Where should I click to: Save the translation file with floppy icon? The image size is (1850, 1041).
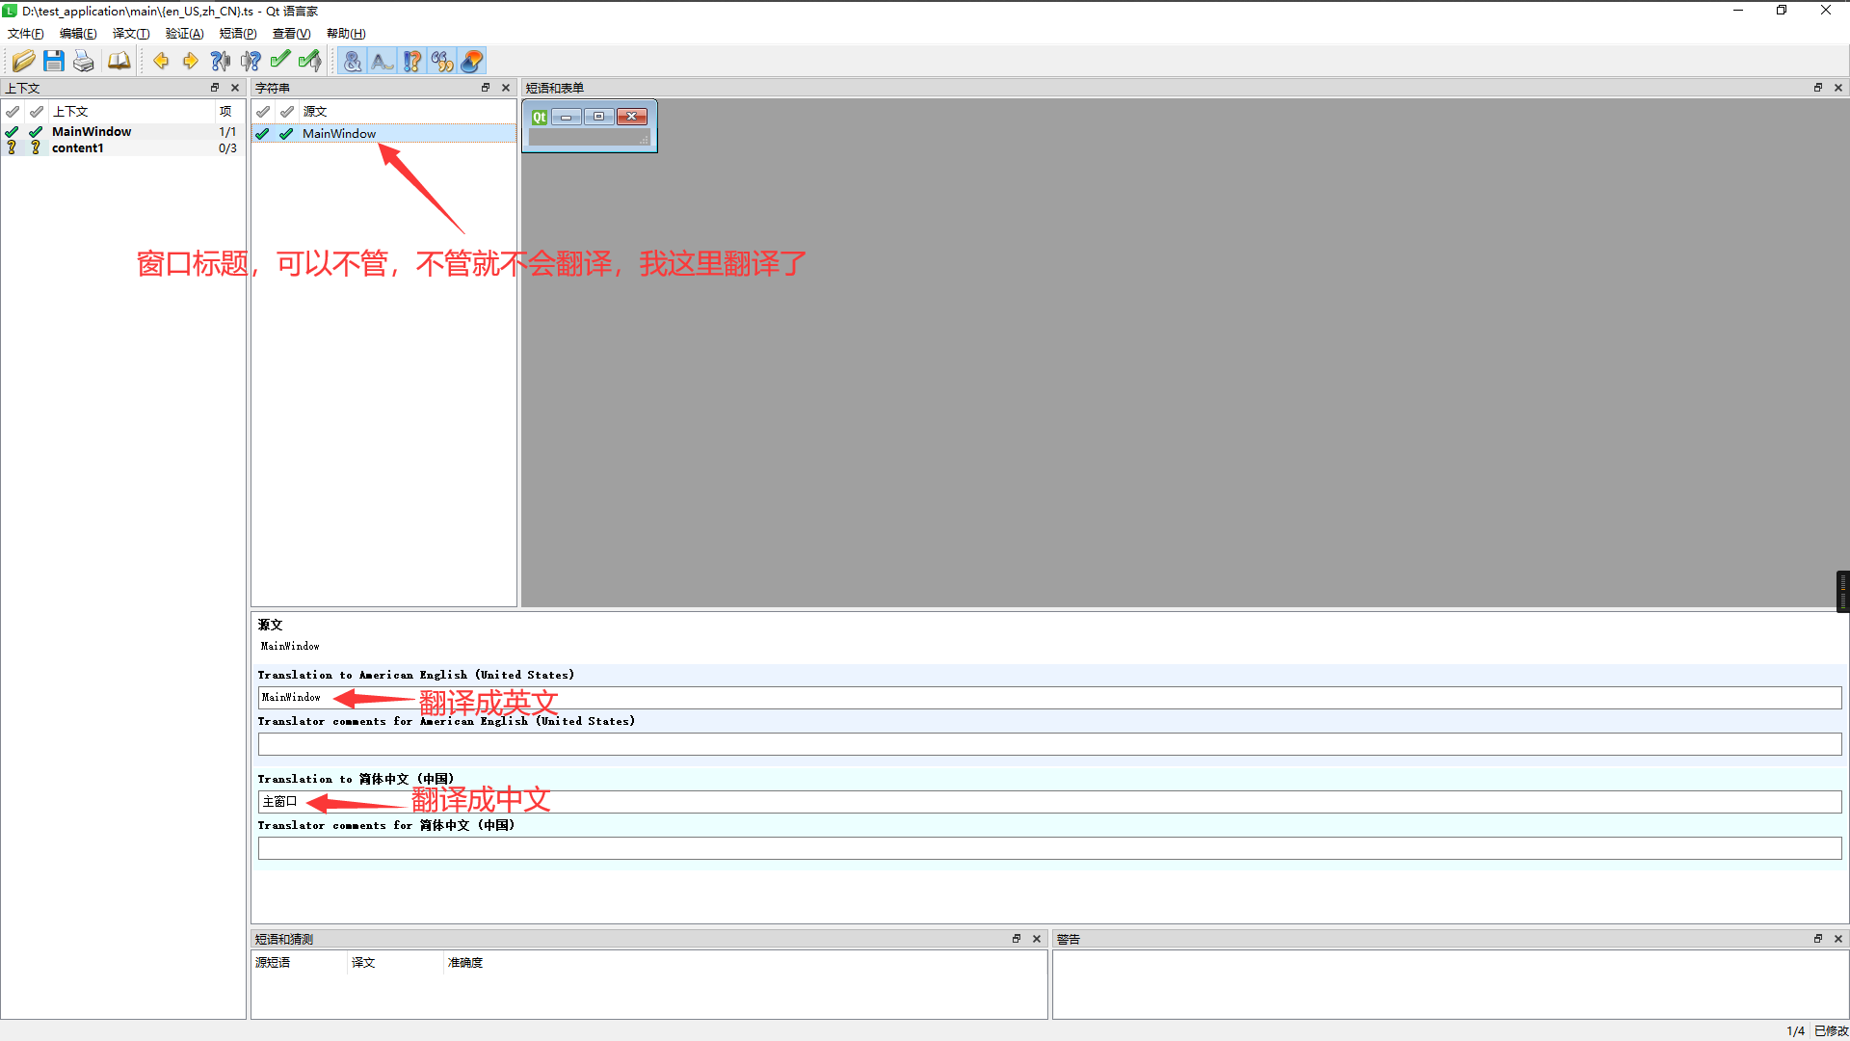54,62
